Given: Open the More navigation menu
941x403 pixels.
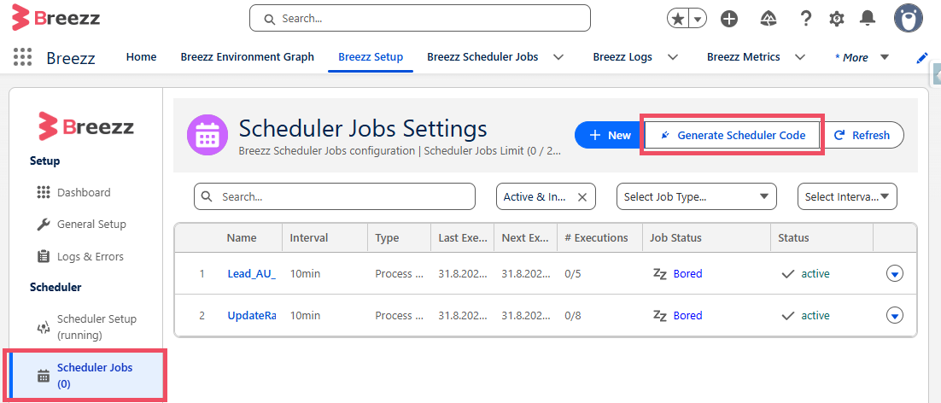Looking at the screenshot, I should coord(862,57).
